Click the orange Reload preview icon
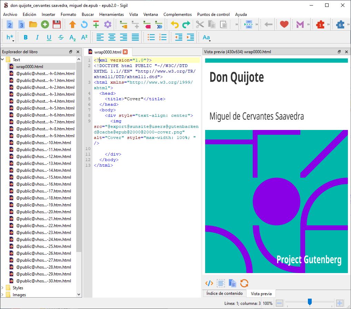 [x=244, y=283]
